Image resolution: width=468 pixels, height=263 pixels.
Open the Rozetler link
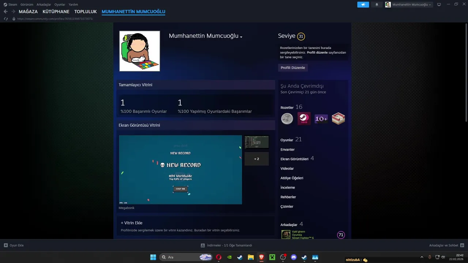287,108
